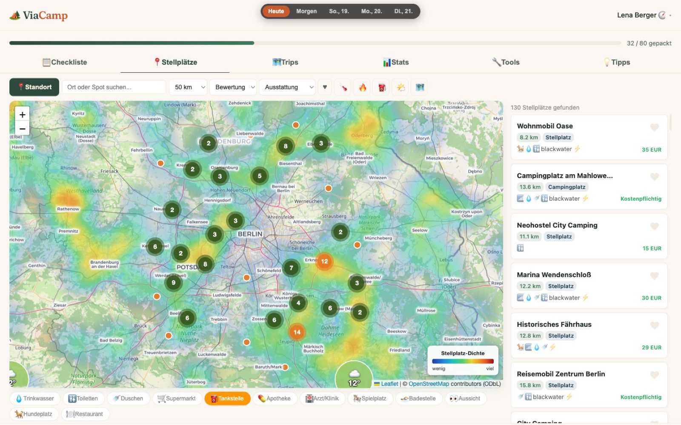Activate the Apotheke filter

275,398
